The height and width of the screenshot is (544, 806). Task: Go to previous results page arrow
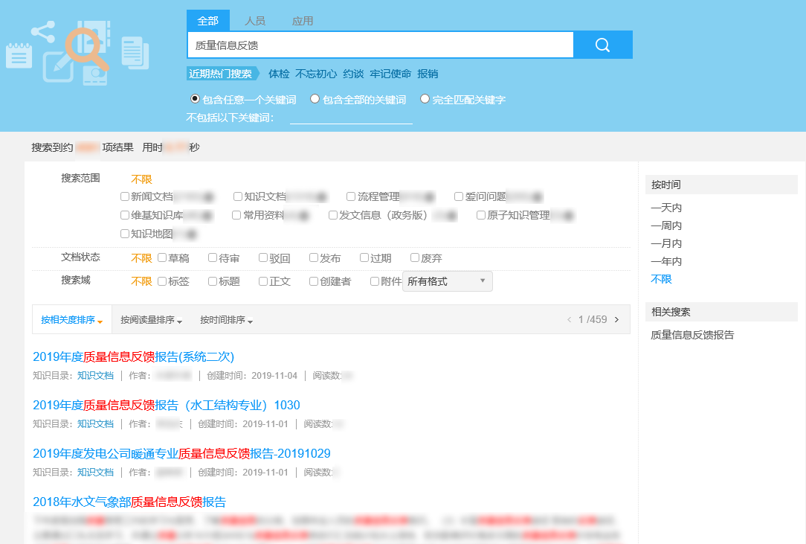point(569,319)
